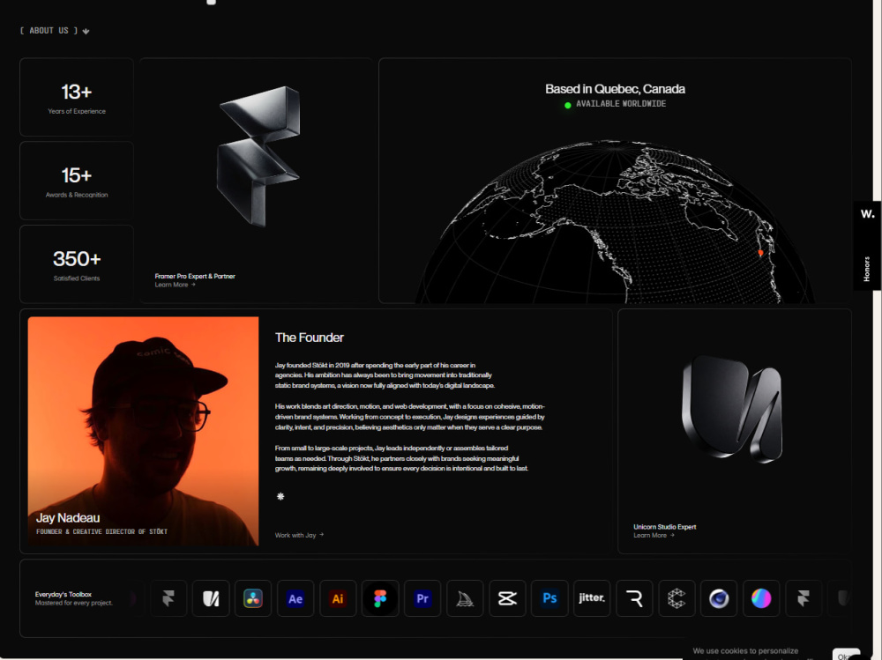Expand the About Us section arrow
Image resolution: width=882 pixels, height=660 pixels.
[x=86, y=31]
